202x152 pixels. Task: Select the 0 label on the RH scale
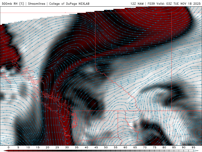(9, 147)
